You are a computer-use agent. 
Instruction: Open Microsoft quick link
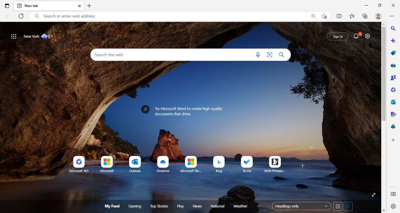coord(107,165)
